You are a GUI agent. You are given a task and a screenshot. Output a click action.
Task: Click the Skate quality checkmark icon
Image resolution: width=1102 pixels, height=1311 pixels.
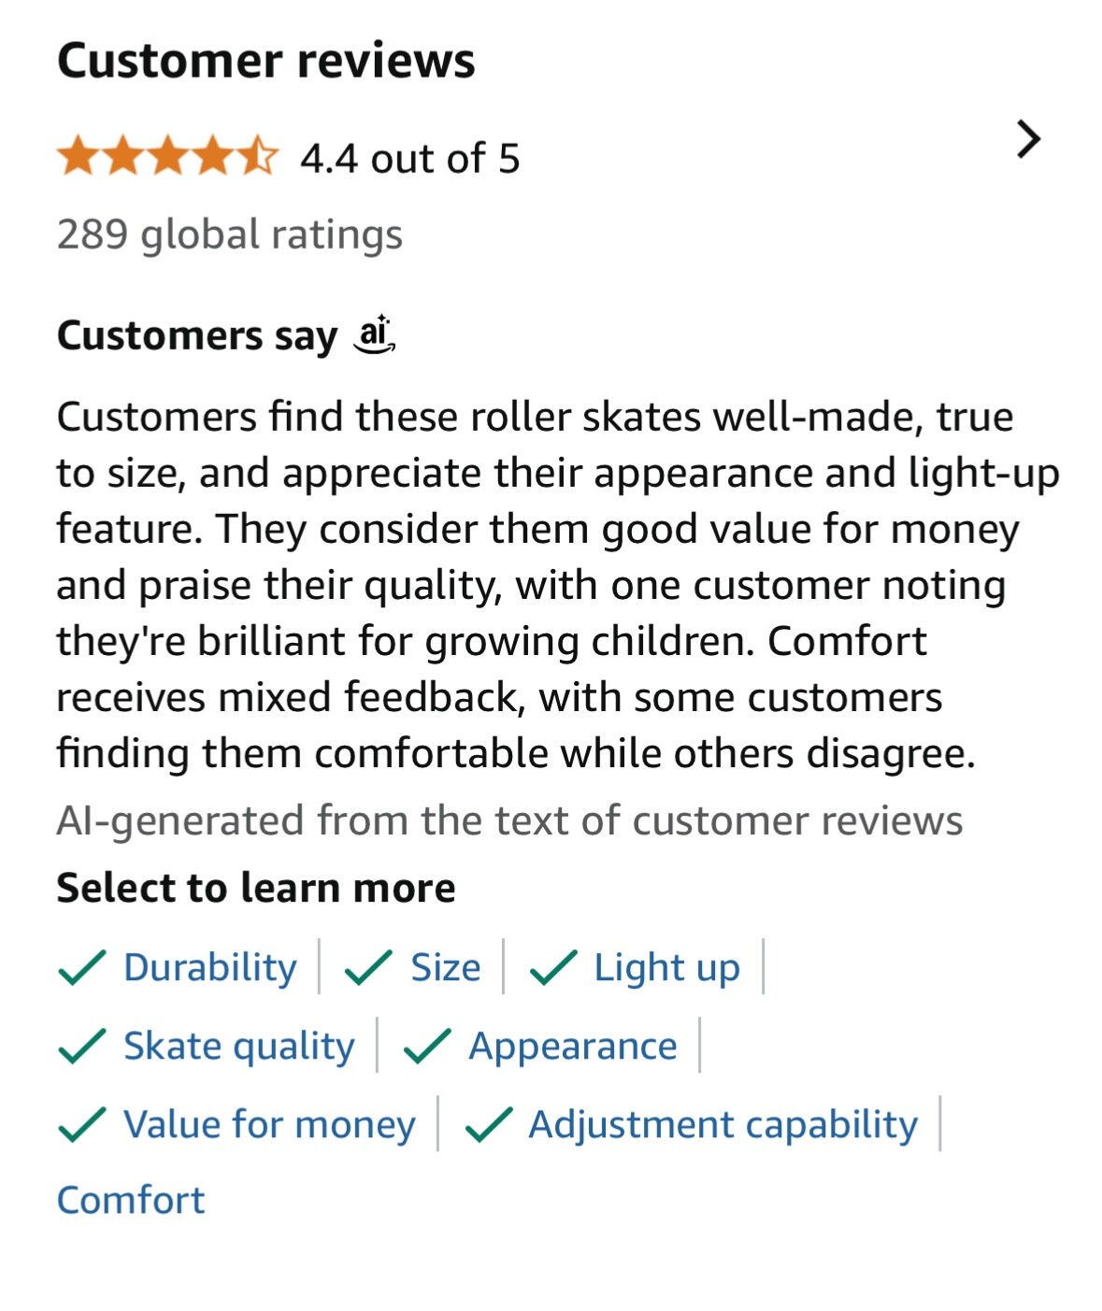[81, 1047]
